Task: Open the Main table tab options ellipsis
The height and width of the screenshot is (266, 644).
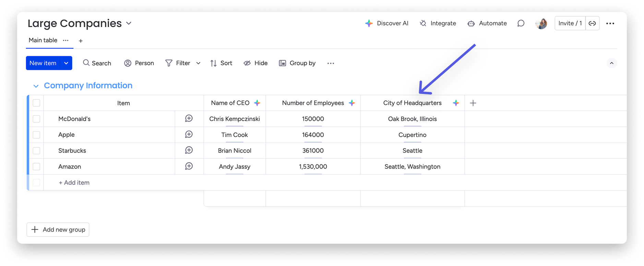Action: 65,40
